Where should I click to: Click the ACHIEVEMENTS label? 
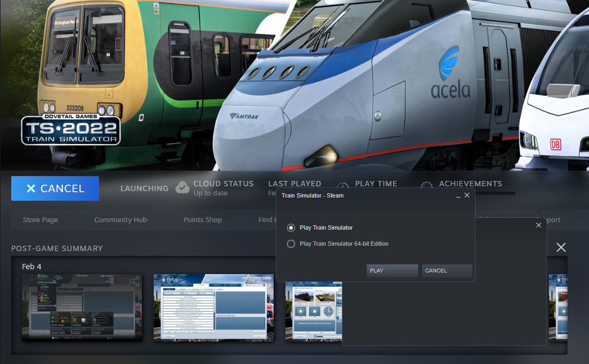click(x=470, y=184)
